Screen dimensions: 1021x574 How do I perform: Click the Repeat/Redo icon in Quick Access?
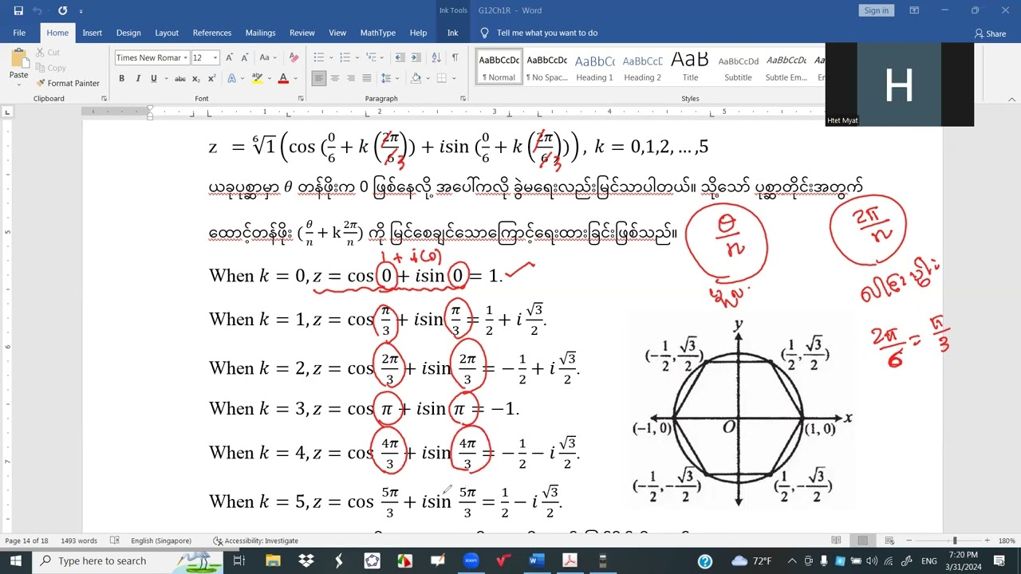coord(62,10)
